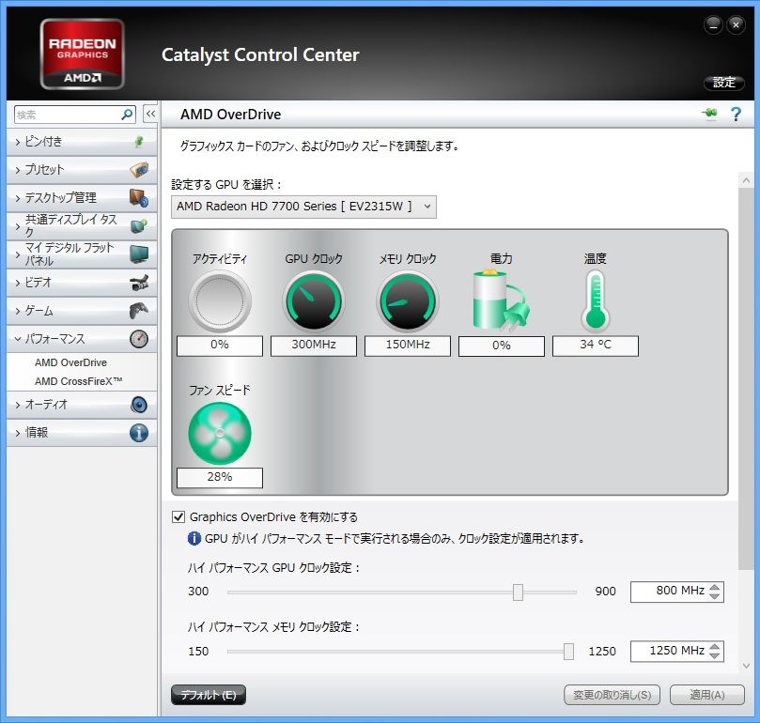The width and height of the screenshot is (760, 723).
Task: Click the green pin icon next to ピン付き
Action: coord(139,142)
